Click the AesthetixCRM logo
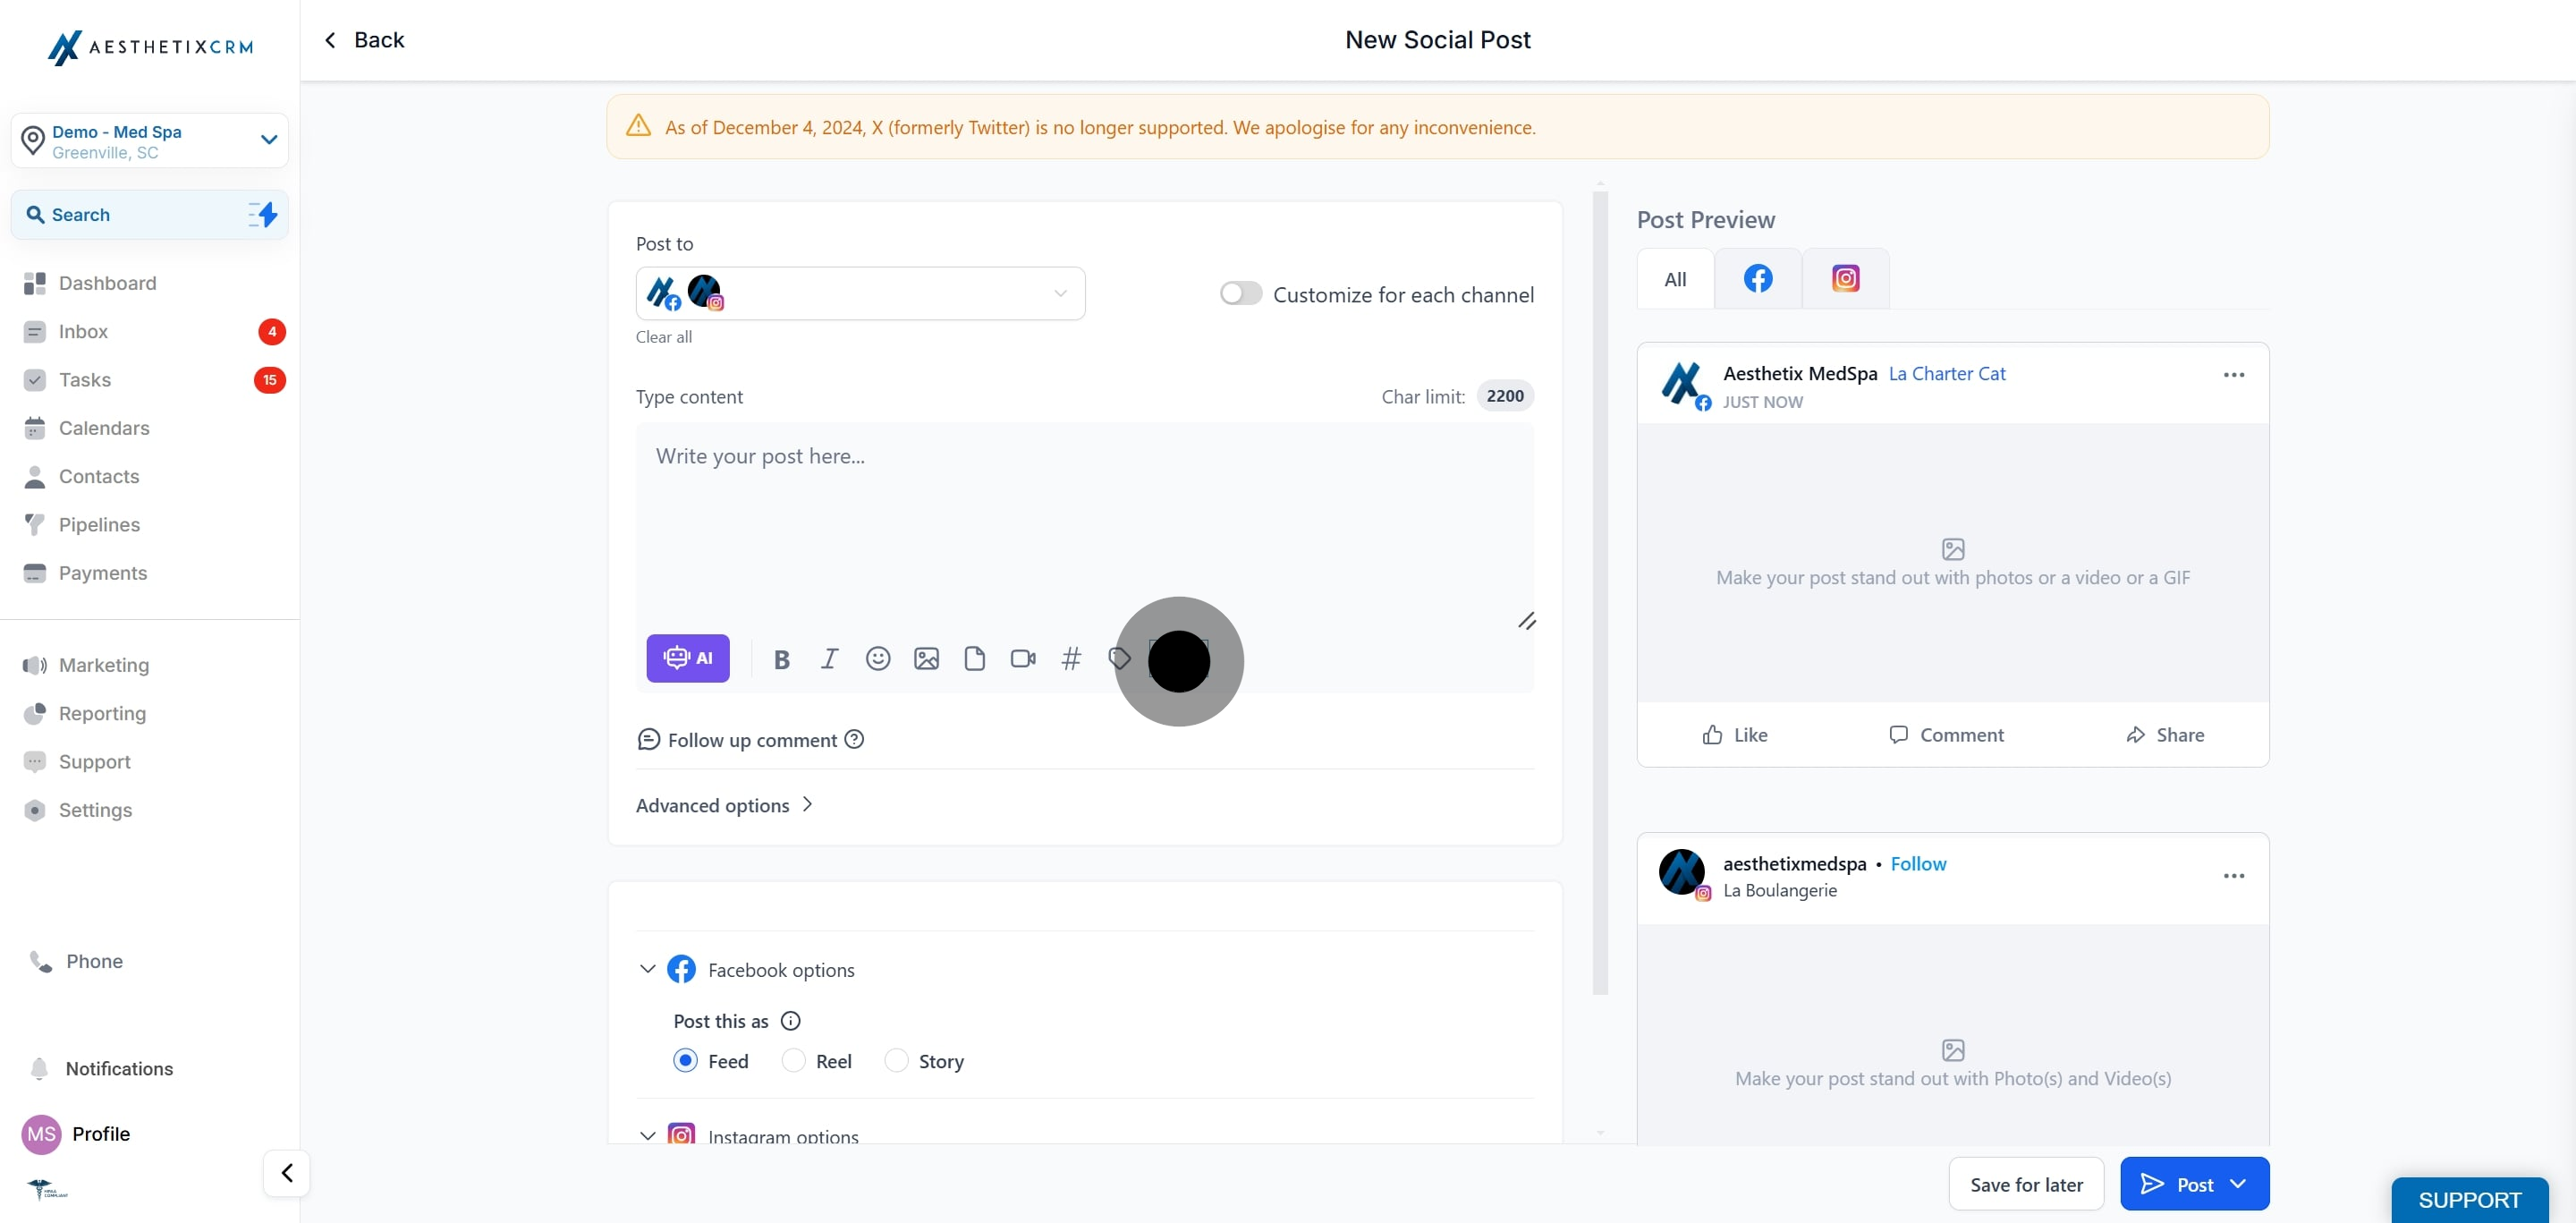This screenshot has width=2576, height=1223. click(150, 46)
